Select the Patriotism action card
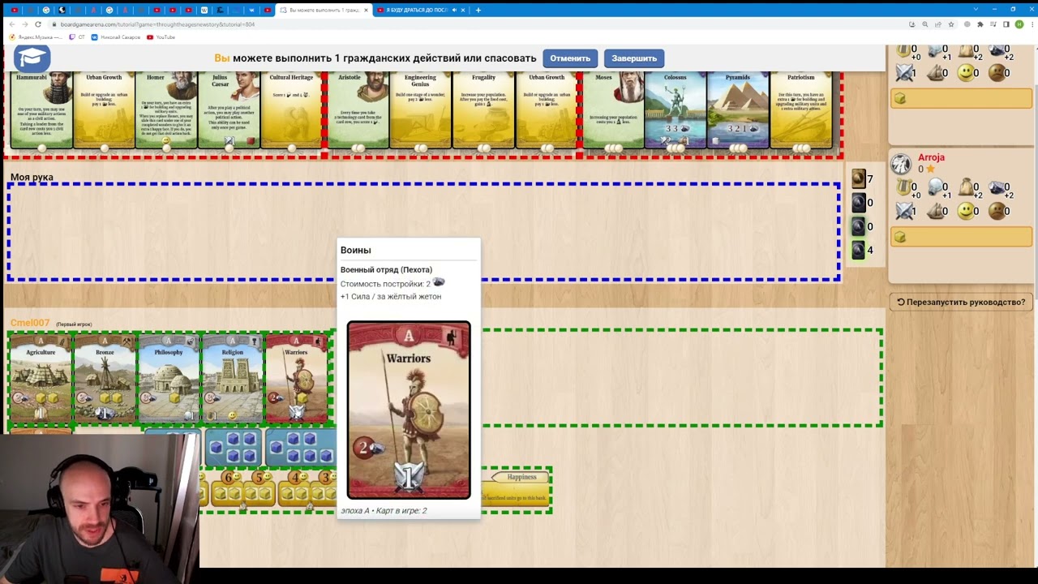The height and width of the screenshot is (584, 1038). [x=800, y=110]
